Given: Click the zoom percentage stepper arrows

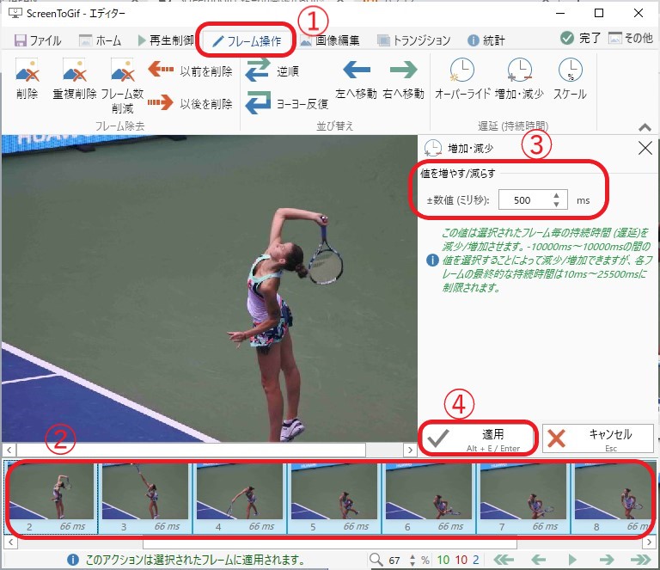Looking at the screenshot, I should click(412, 560).
